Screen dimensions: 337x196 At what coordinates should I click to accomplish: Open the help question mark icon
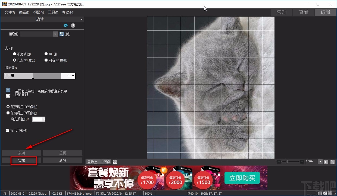click(73, 25)
